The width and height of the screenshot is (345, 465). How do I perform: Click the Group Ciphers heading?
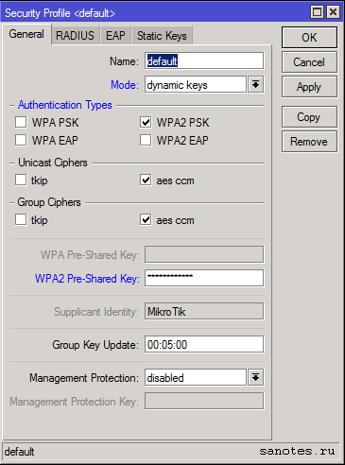click(x=49, y=202)
